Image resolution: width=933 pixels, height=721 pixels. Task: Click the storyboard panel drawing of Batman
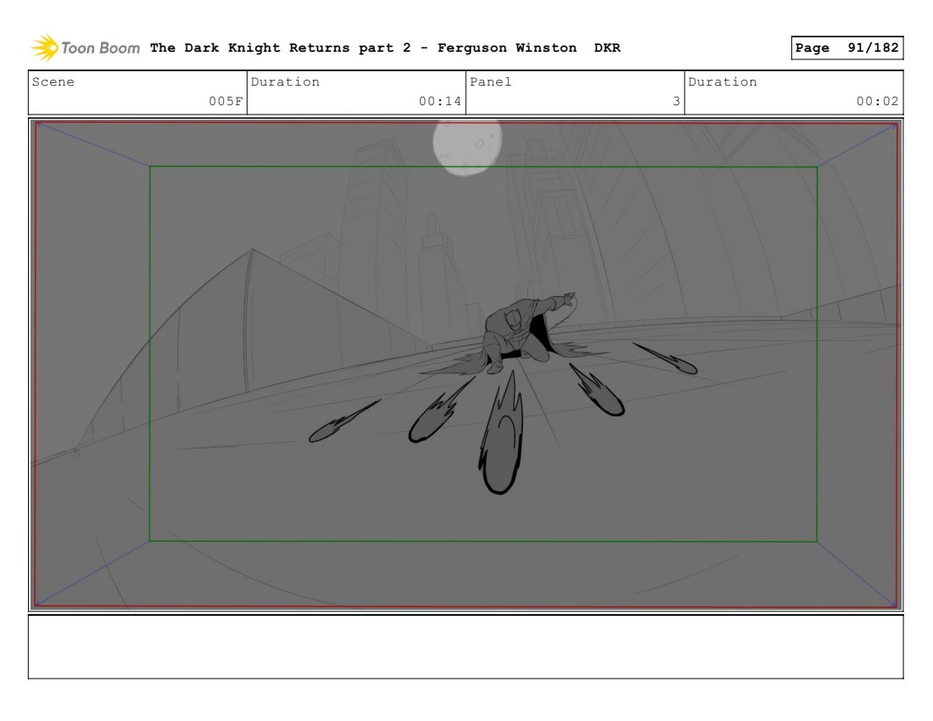pyautogui.click(x=466, y=365)
